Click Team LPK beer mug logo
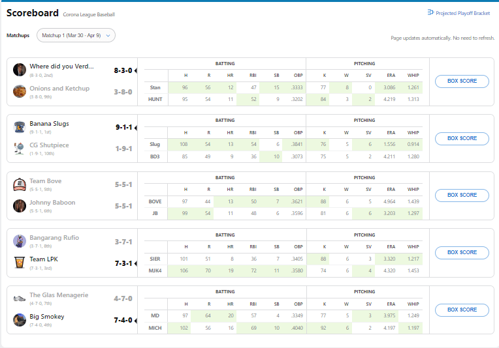Viewport: 499px width, 348px height. click(20, 263)
